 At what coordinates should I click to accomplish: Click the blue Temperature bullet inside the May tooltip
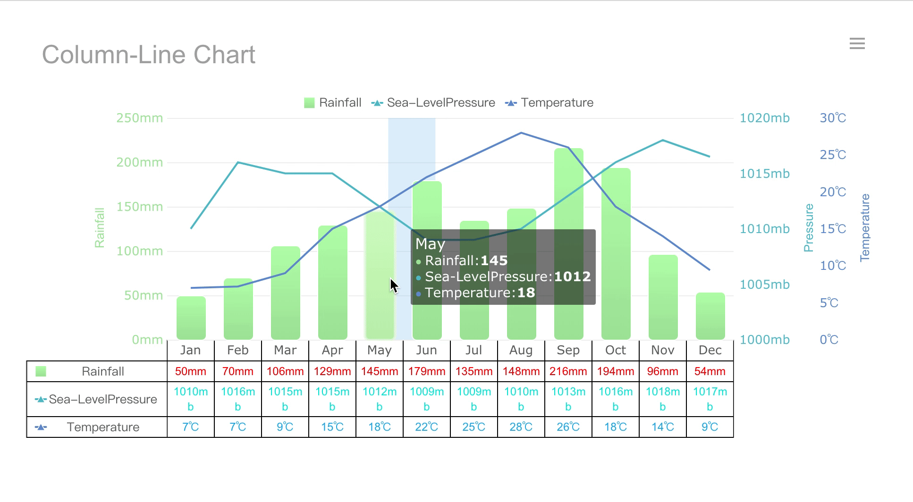click(418, 293)
